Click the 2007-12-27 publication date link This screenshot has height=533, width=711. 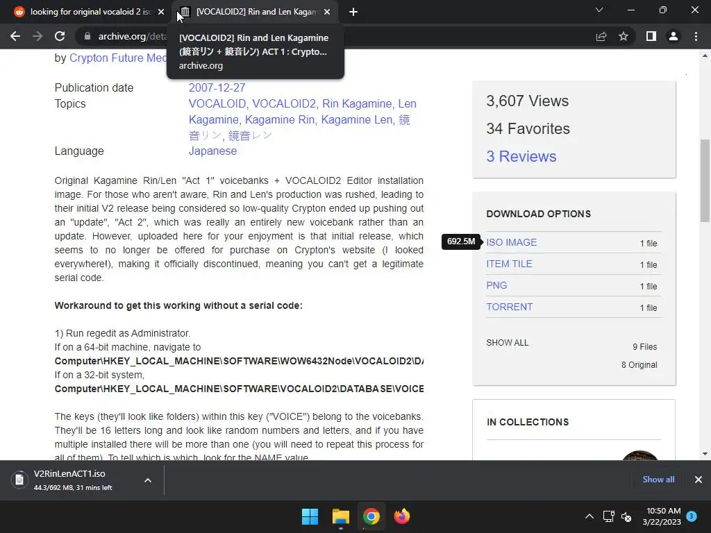coord(217,87)
